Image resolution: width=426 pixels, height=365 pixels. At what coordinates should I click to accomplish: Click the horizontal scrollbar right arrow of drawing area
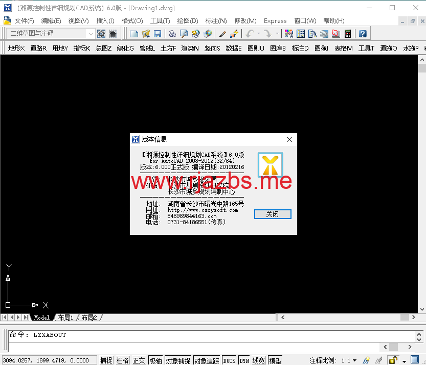pyautogui.click(x=414, y=318)
